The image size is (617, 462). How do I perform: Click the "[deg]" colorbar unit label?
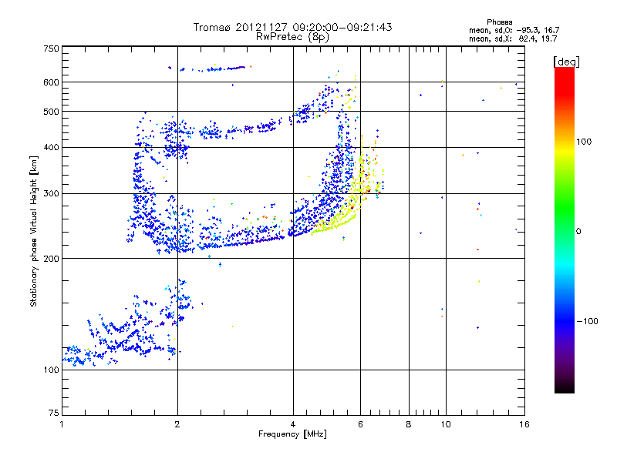click(566, 62)
